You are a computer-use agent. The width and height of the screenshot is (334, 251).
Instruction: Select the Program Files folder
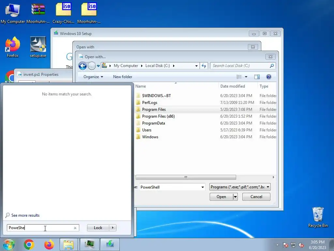(x=154, y=109)
